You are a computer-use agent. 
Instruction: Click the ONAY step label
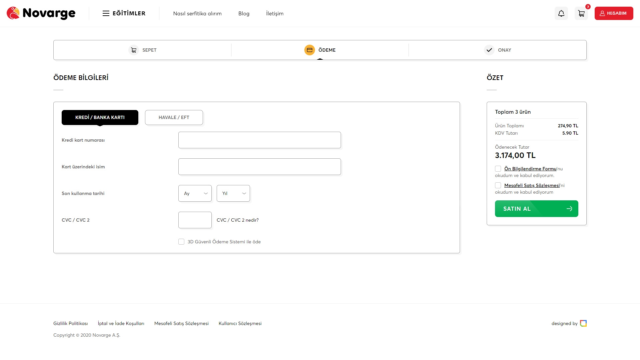click(x=504, y=50)
